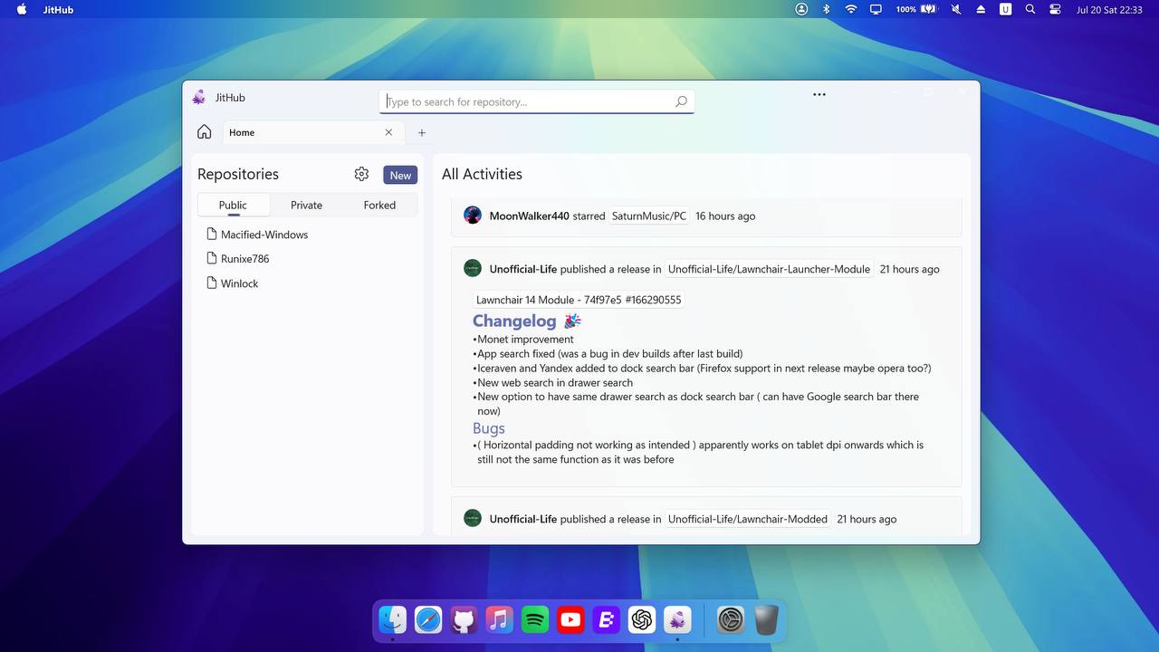Click the "Repositories" heading
1159x652 pixels.
pyautogui.click(x=238, y=174)
